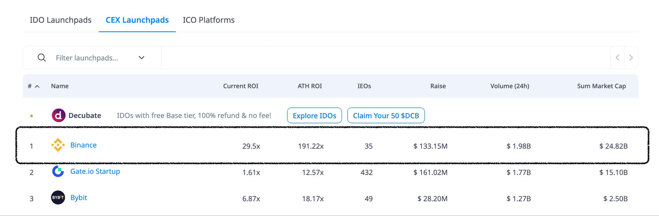Switch to the ICO Platforms tab

[x=209, y=20]
